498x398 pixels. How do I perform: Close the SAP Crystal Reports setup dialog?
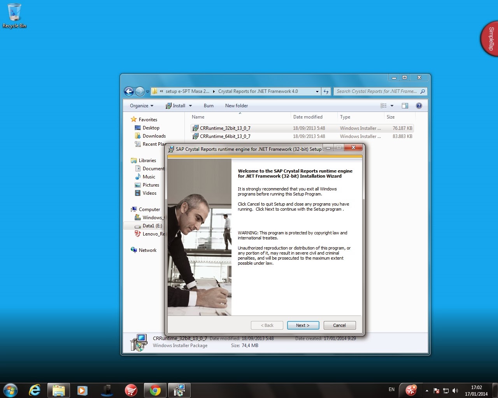(x=353, y=148)
